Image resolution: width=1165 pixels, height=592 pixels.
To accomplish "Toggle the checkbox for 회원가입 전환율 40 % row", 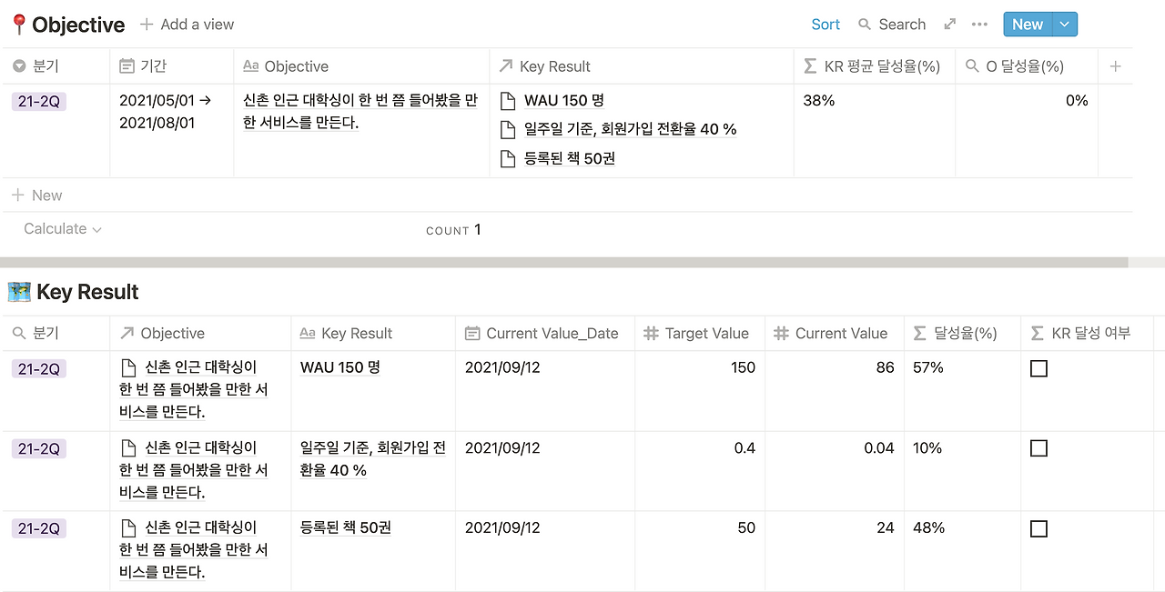I will click(x=1038, y=448).
